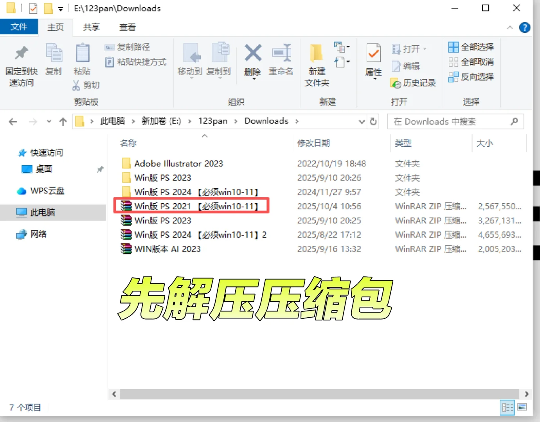Click the 删除 (Delete) icon
The width and height of the screenshot is (540, 422).
point(253,61)
